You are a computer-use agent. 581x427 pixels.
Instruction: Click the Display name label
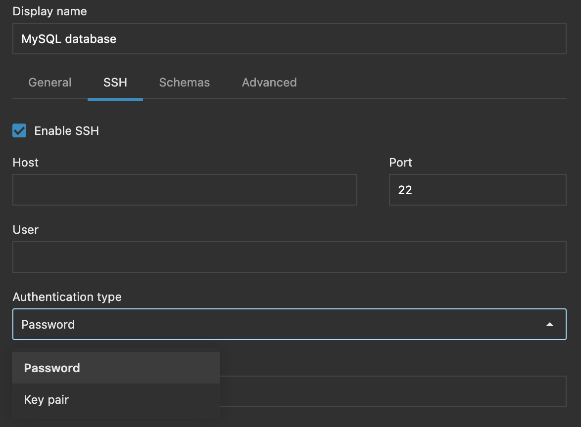coord(50,12)
